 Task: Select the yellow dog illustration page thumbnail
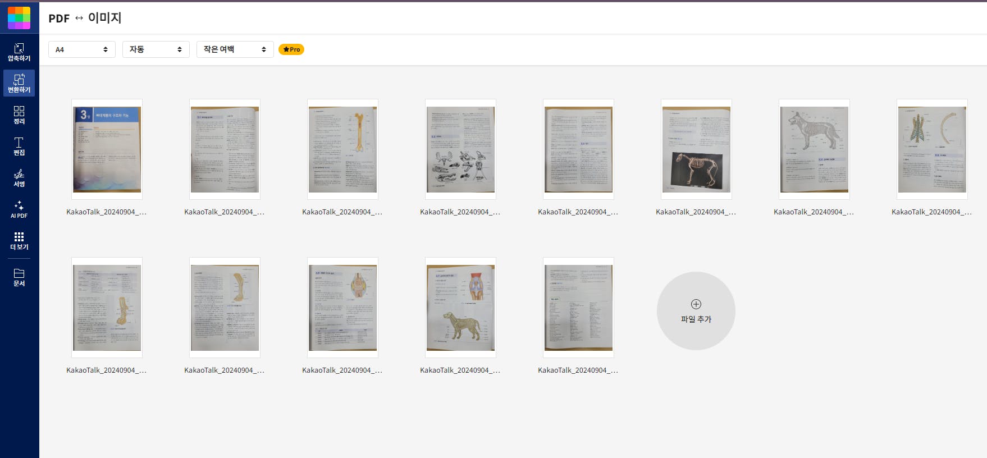tap(460, 308)
